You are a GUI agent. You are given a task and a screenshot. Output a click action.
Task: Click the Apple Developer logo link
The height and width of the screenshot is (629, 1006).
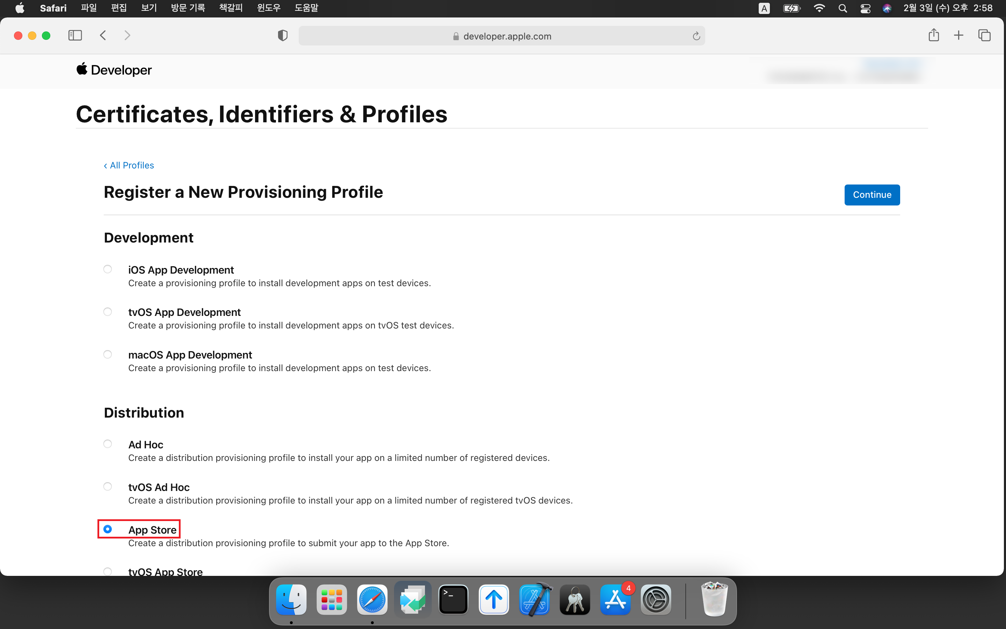[x=114, y=70]
